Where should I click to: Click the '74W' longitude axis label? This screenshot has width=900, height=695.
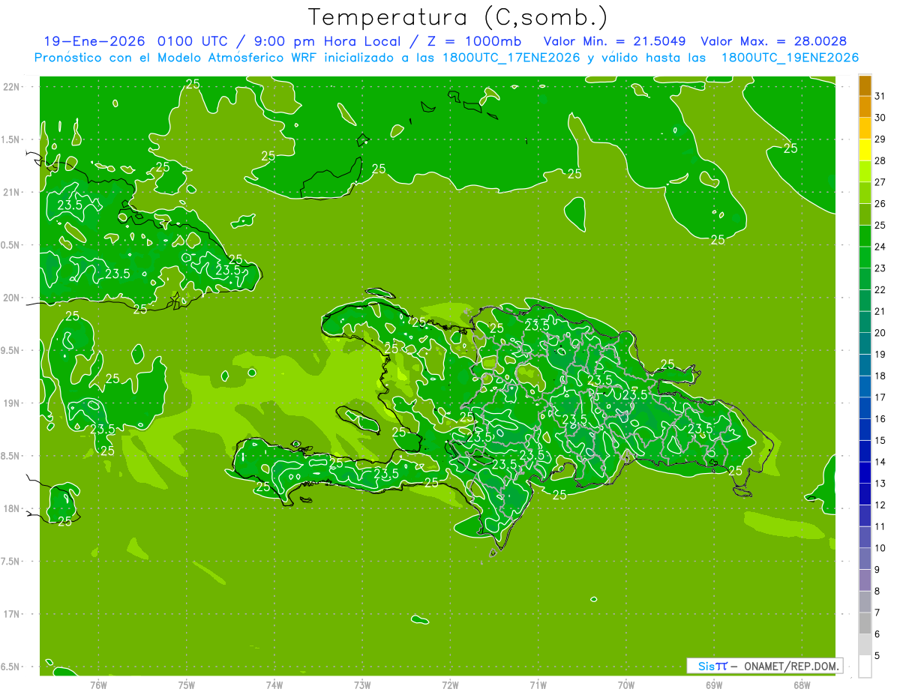(274, 685)
